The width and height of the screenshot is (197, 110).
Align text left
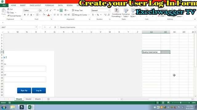(55, 15)
